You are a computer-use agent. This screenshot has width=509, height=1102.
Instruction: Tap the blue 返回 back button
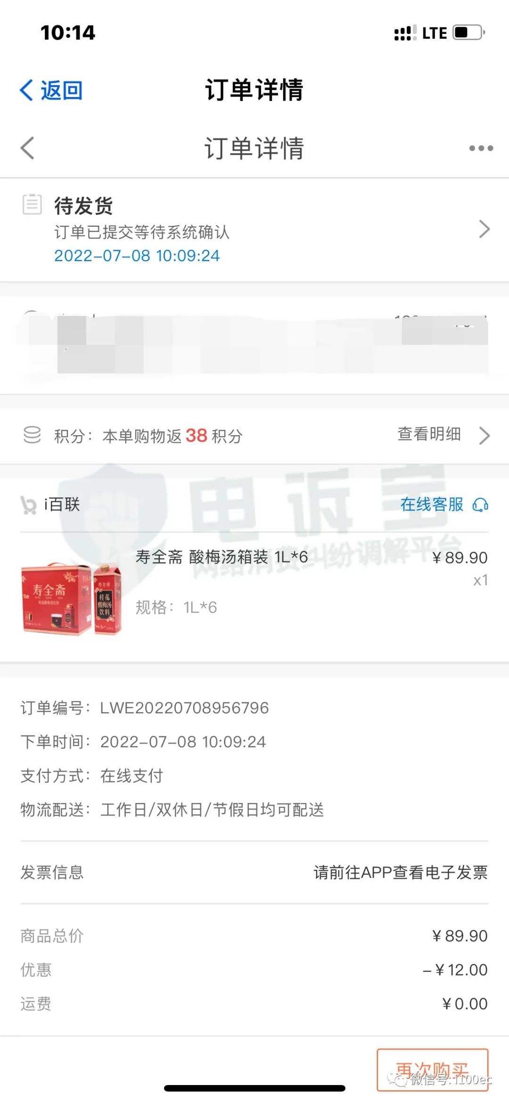[51, 90]
